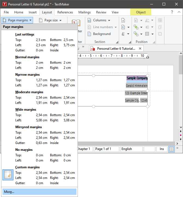Click the toolbar overflow chevrons near the ruler

(x=83, y=47)
